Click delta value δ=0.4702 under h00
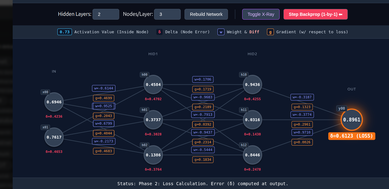The image size is (389, 189). click(x=153, y=99)
